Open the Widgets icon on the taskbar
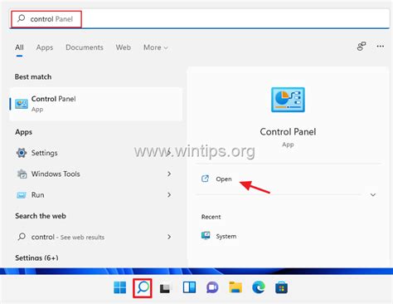This screenshot has width=393, height=304. 189,287
